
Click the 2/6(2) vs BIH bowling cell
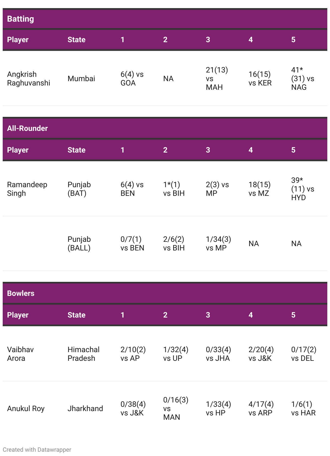[174, 243]
